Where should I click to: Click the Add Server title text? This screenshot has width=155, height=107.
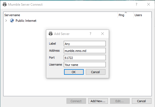62,34
